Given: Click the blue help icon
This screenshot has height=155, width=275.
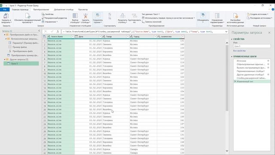Looking at the screenshot, I should (273, 9).
